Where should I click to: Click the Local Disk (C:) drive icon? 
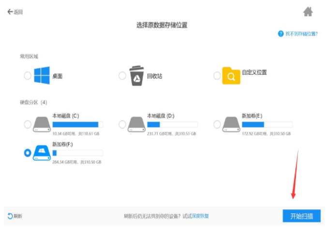click(41, 125)
